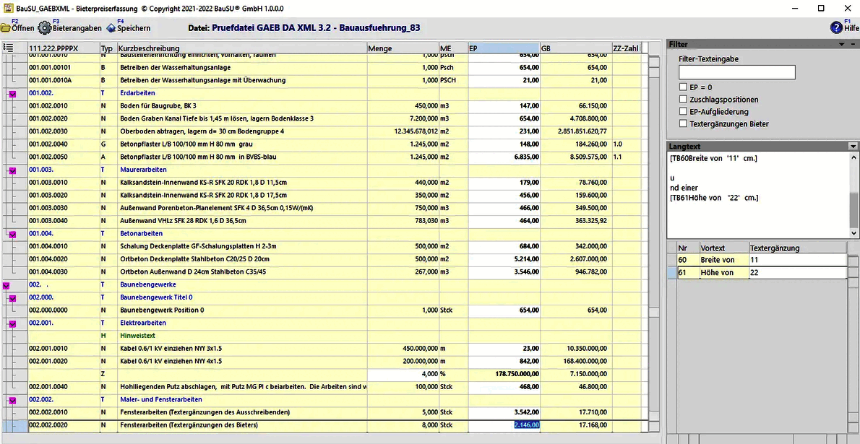Screen dimensions: 860x444
Task: Click the Textergänzung column header
Action: pos(797,248)
